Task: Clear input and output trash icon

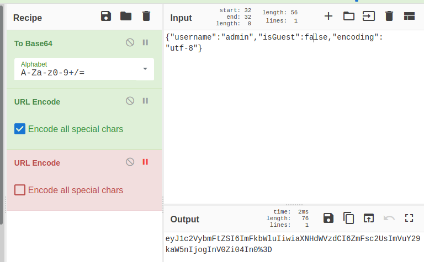Action: click(389, 16)
